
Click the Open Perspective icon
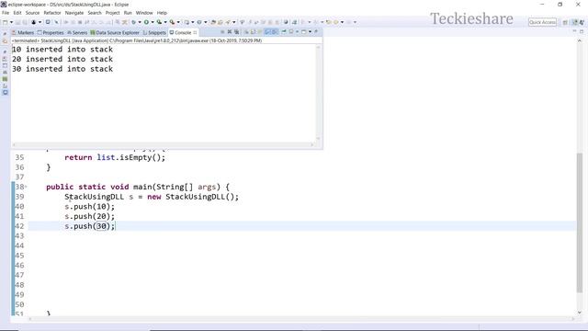coord(565,22)
